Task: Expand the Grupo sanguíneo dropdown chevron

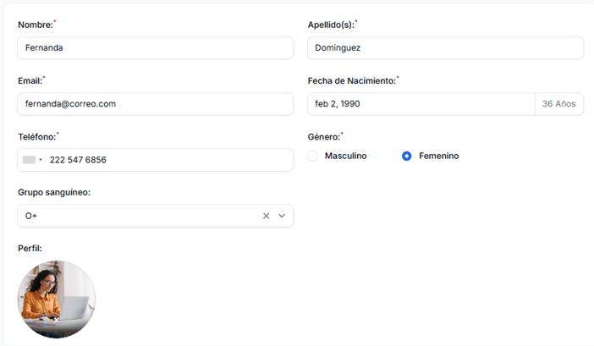Action: [283, 216]
